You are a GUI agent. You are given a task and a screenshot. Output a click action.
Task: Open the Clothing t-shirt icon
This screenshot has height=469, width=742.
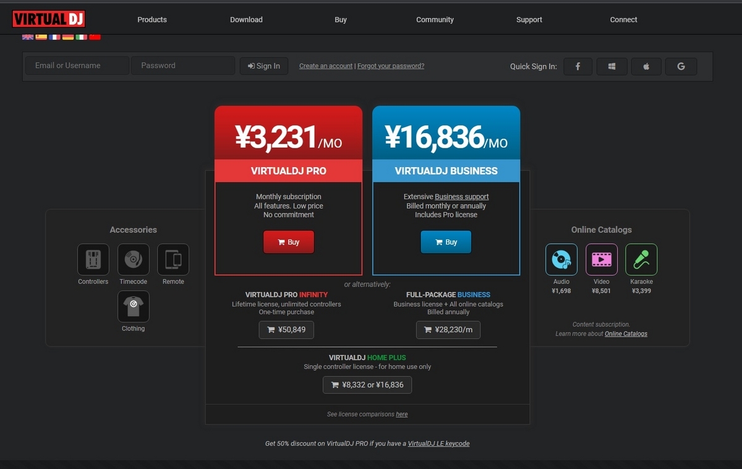pyautogui.click(x=134, y=306)
